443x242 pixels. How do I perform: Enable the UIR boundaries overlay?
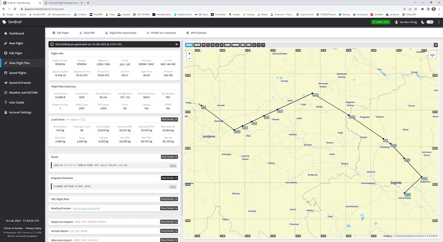pyautogui.click(x=249, y=45)
